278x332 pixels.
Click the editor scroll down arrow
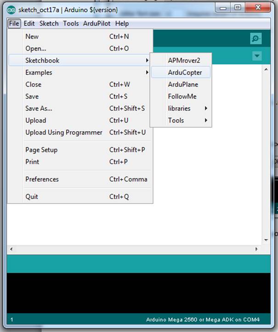point(266,240)
